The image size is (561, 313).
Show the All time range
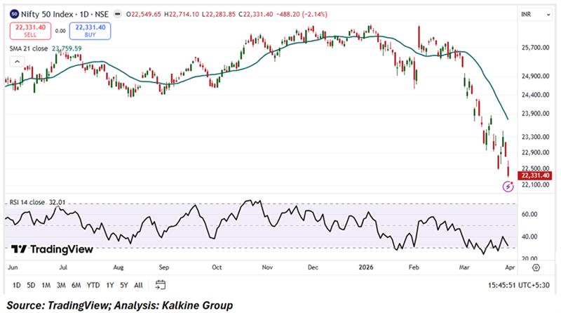[138, 285]
